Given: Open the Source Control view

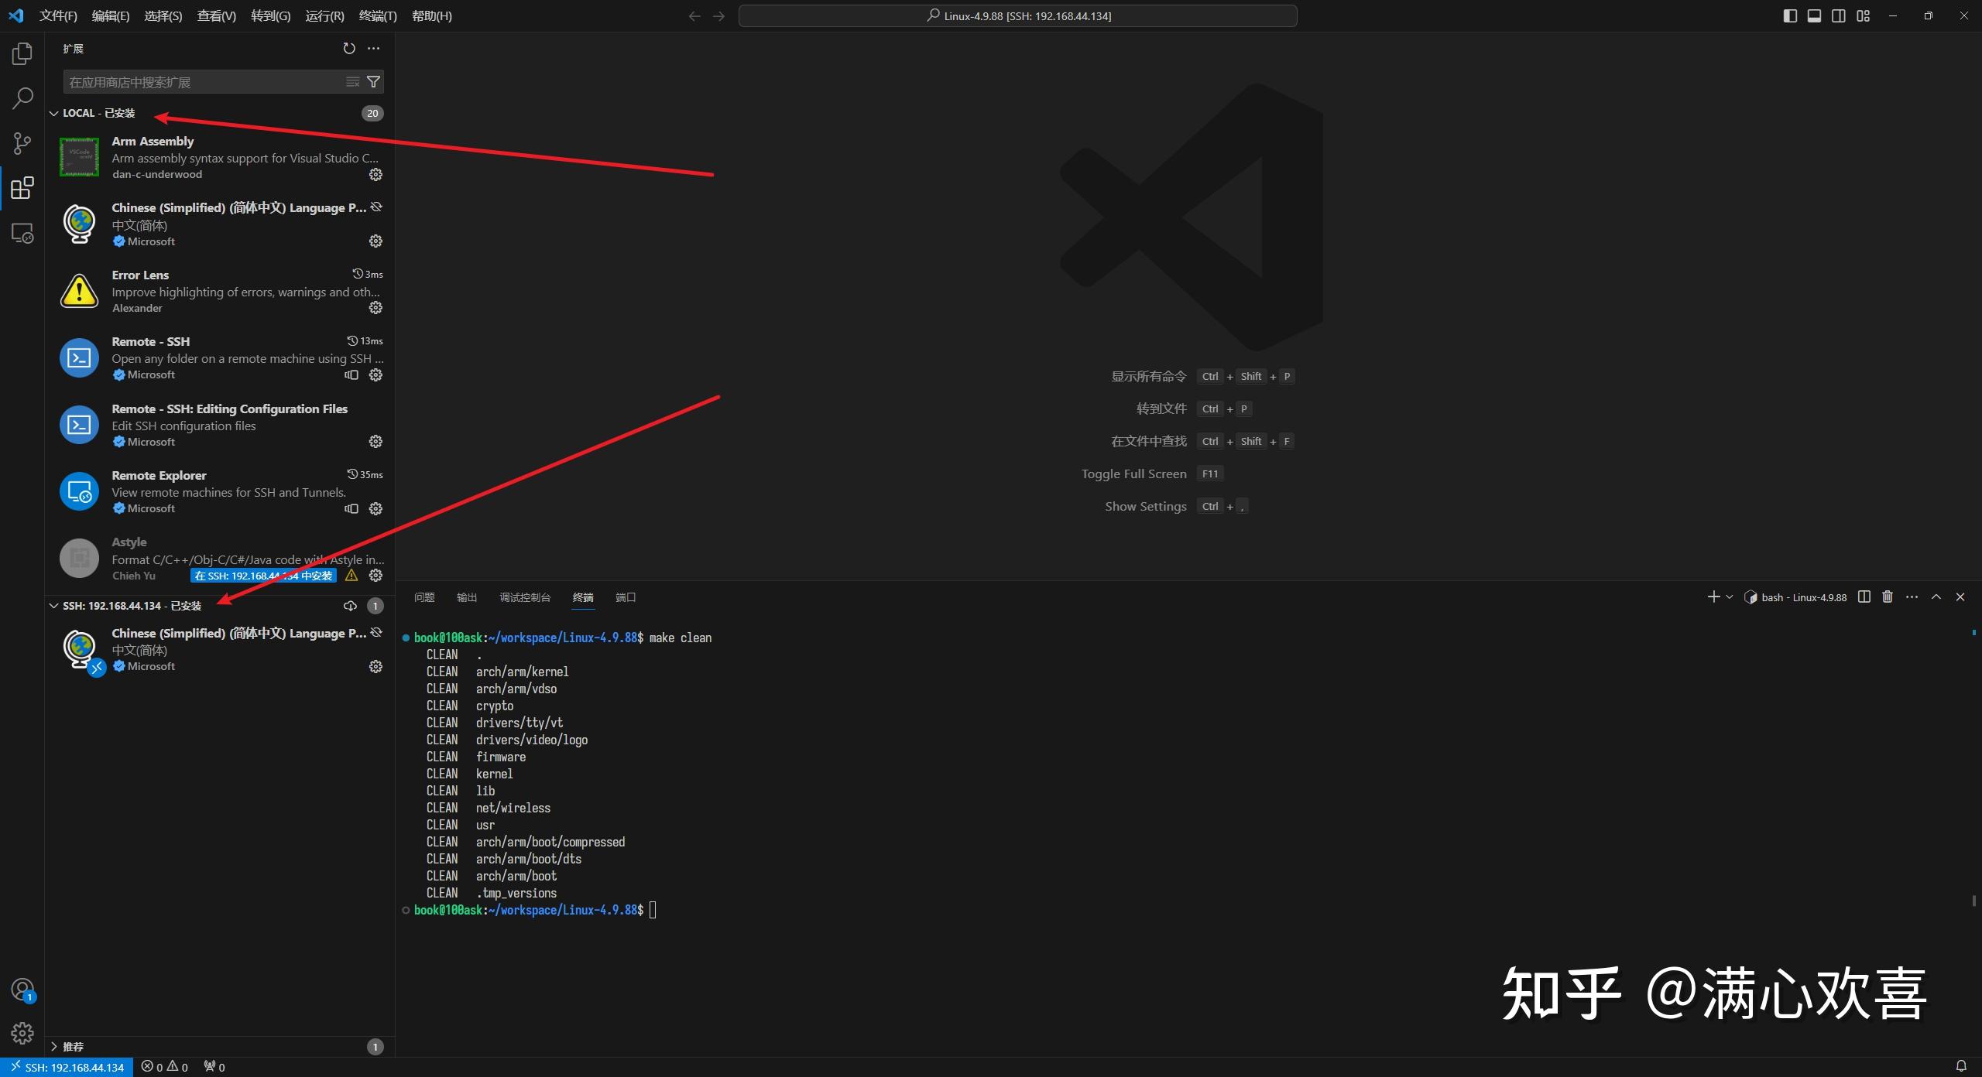Looking at the screenshot, I should [x=22, y=143].
